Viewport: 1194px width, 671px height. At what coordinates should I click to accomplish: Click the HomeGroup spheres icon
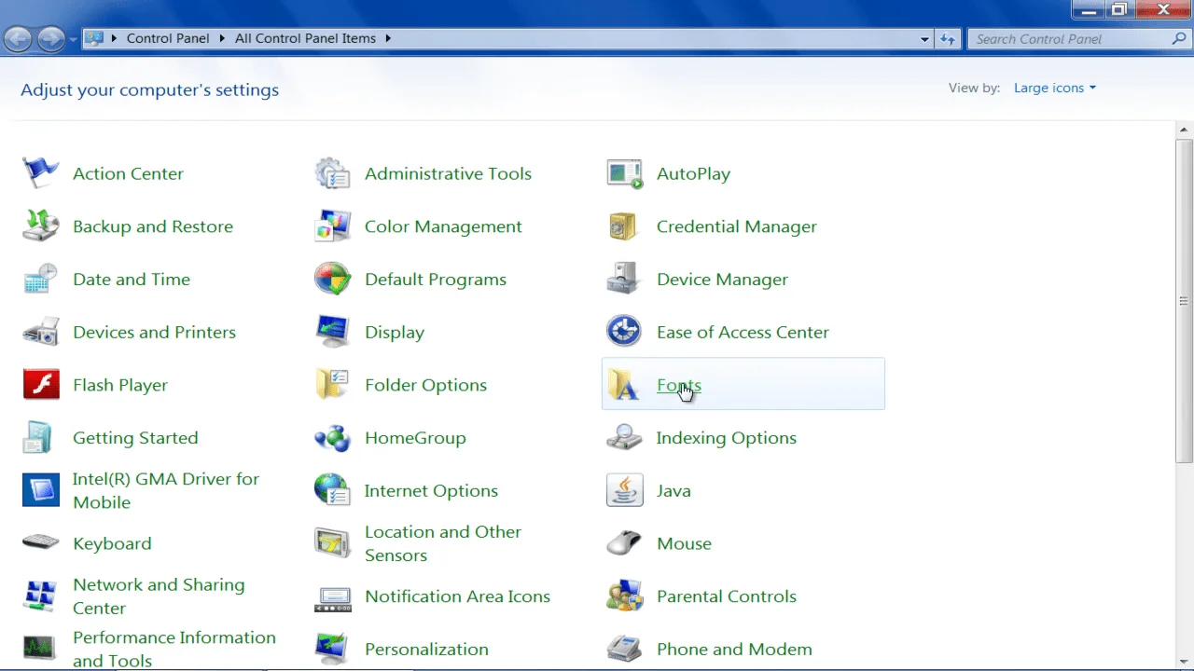coord(333,438)
